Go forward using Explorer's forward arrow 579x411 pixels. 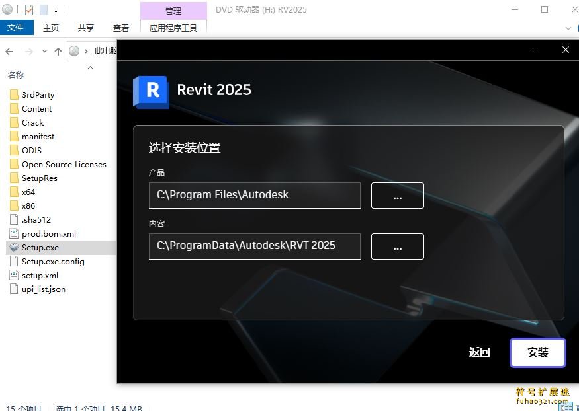pyautogui.click(x=29, y=52)
